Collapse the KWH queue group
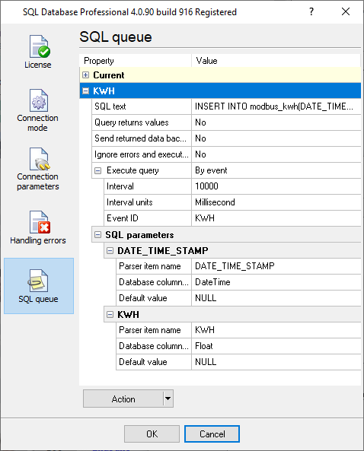Viewport: 364px width, 451px height. [85, 91]
